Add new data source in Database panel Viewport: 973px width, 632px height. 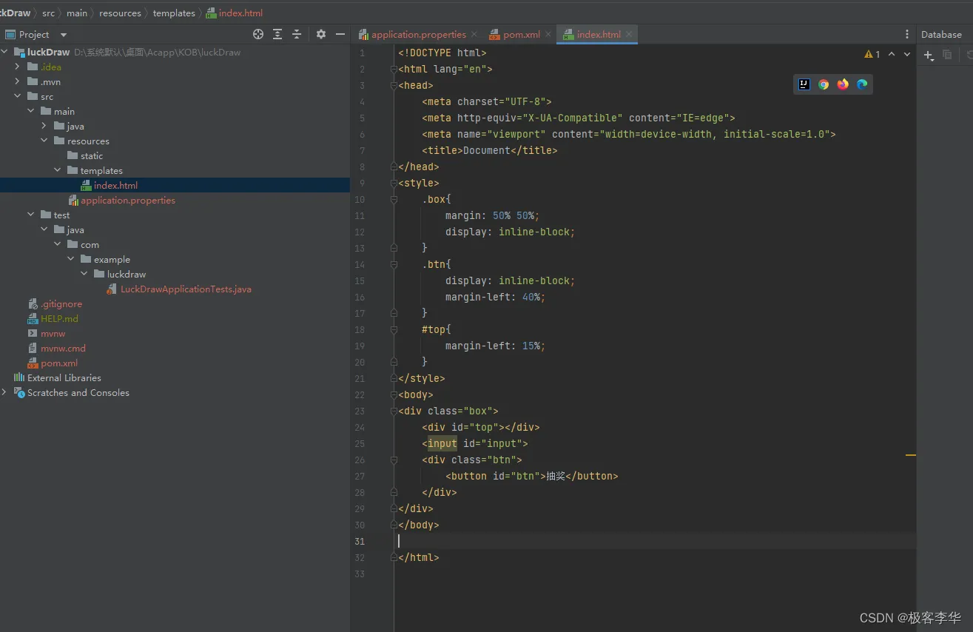coord(929,55)
